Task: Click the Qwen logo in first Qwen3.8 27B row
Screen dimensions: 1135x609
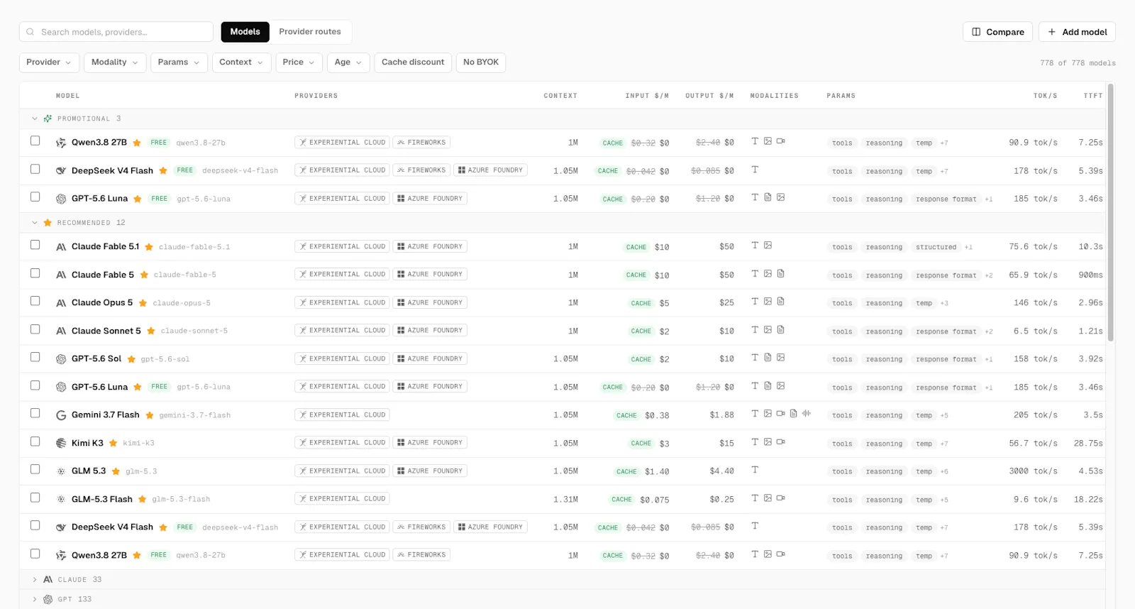Action: (61, 143)
